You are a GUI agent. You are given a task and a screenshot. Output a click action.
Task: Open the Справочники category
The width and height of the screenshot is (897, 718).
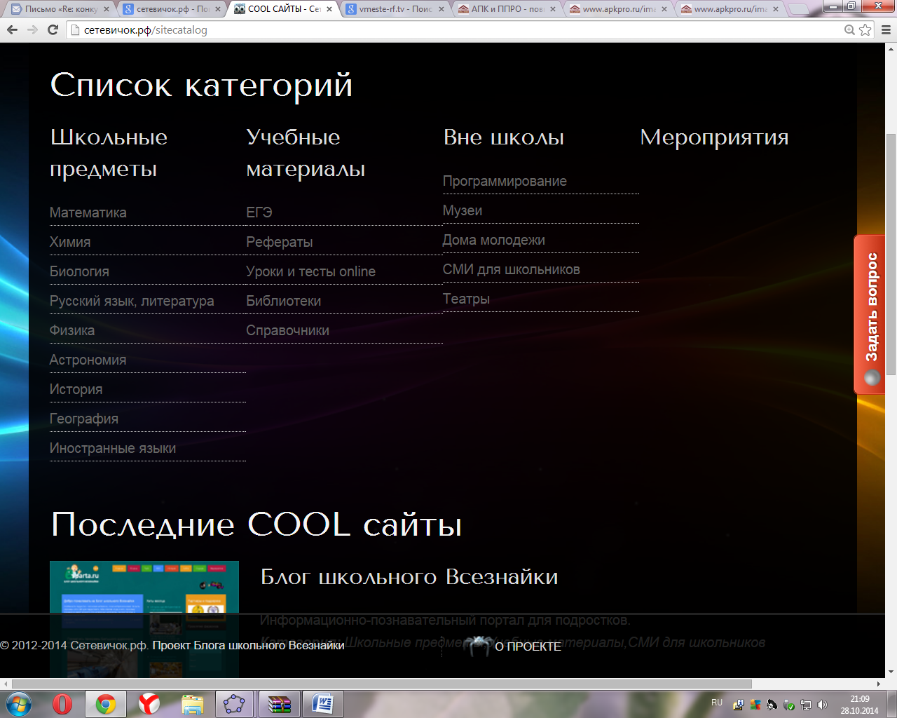click(x=288, y=330)
